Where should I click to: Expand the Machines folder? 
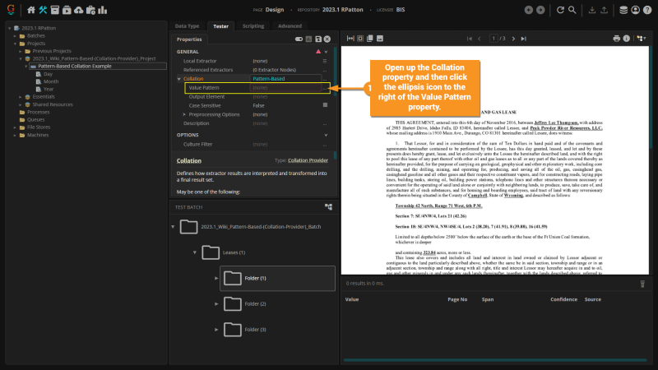click(15, 135)
